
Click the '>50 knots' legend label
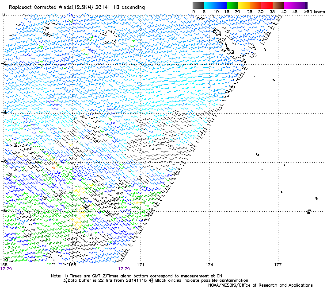[x=314, y=12]
